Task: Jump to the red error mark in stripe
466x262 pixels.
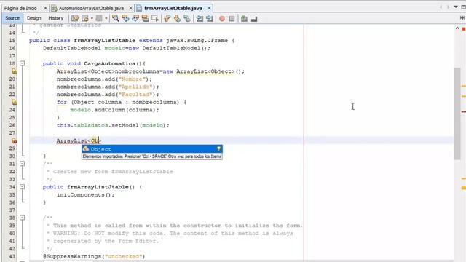Action: [x=464, y=111]
